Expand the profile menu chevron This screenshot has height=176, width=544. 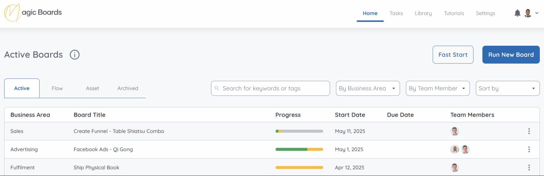pyautogui.click(x=537, y=13)
